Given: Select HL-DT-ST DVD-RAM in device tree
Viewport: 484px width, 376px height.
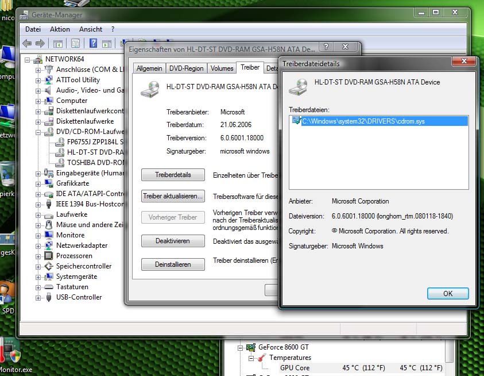Looking at the screenshot, I should (95, 152).
